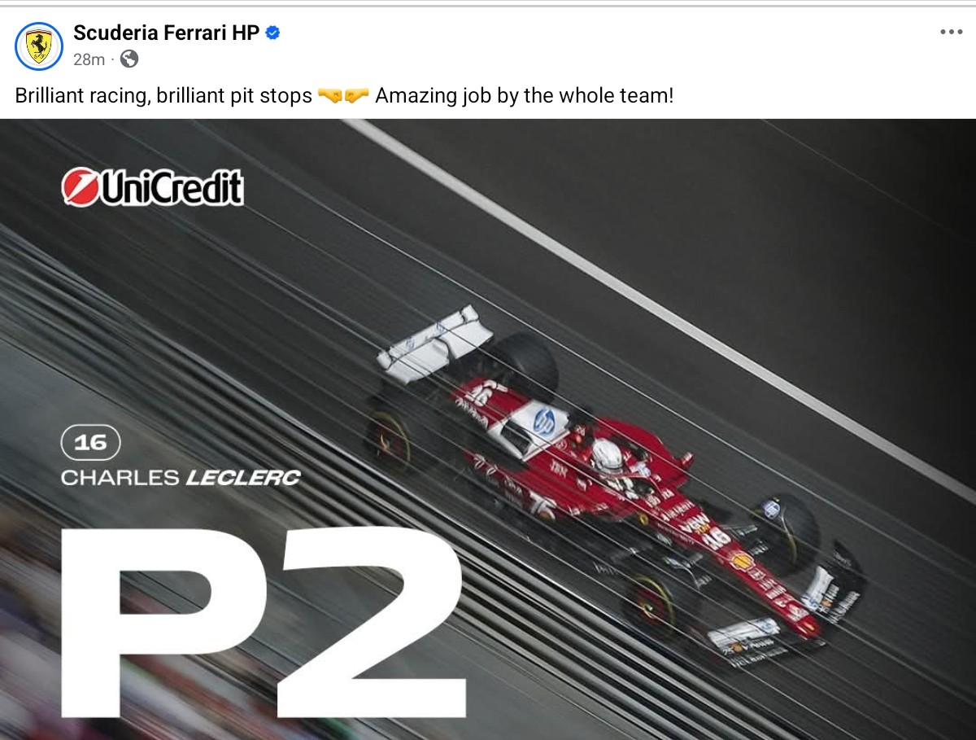Click the driver's white helmet
This screenshot has width=976, height=740.
[x=607, y=456]
